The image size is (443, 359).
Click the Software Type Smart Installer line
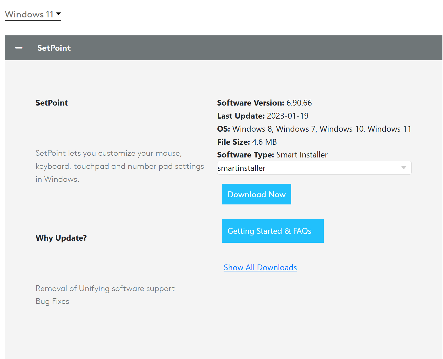tap(272, 155)
